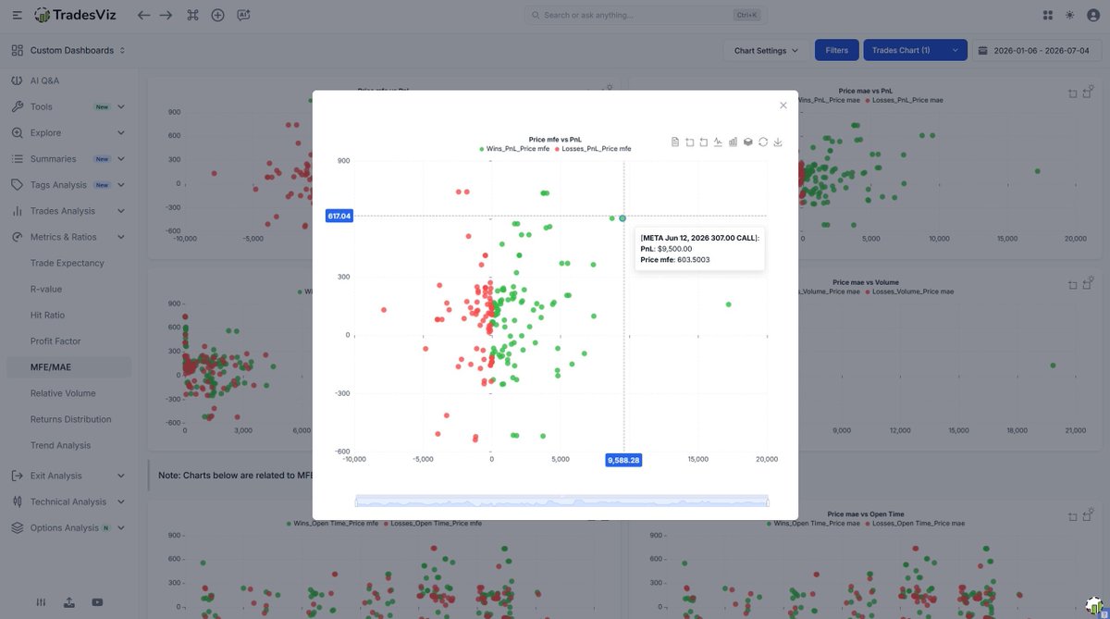1110x619 pixels.
Task: Click the stack icon in popup chart toolbar
Action: [748, 142]
